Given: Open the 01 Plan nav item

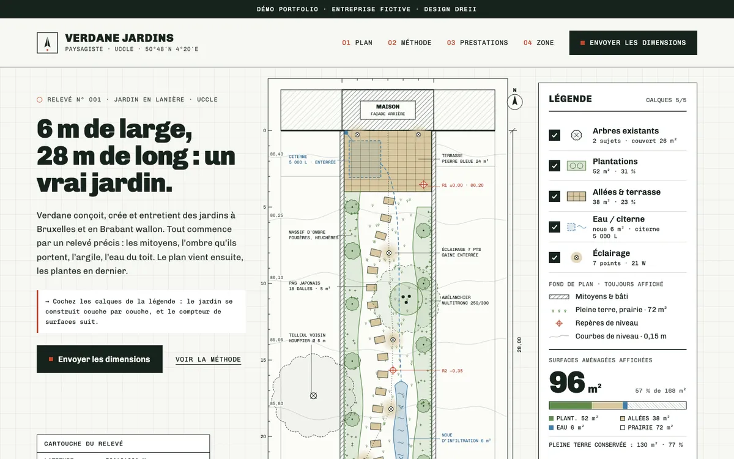Looking at the screenshot, I should [x=357, y=43].
